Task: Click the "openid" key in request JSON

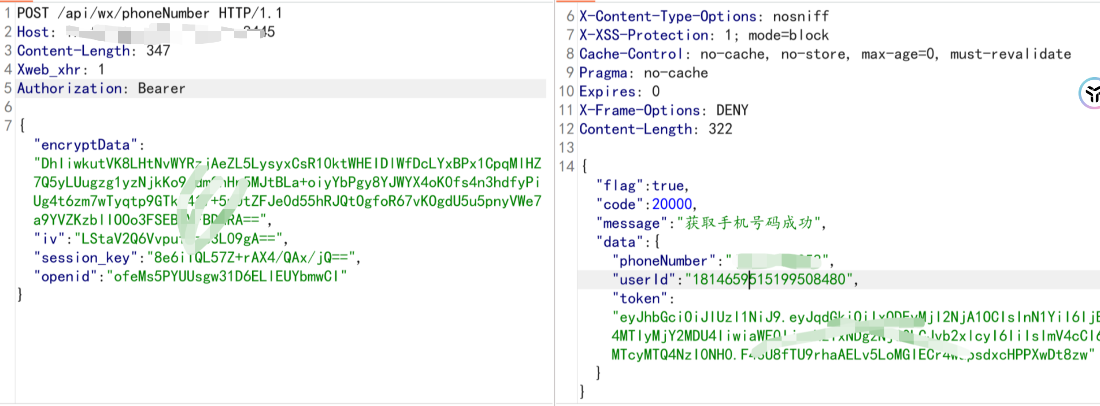Action: coord(65,276)
